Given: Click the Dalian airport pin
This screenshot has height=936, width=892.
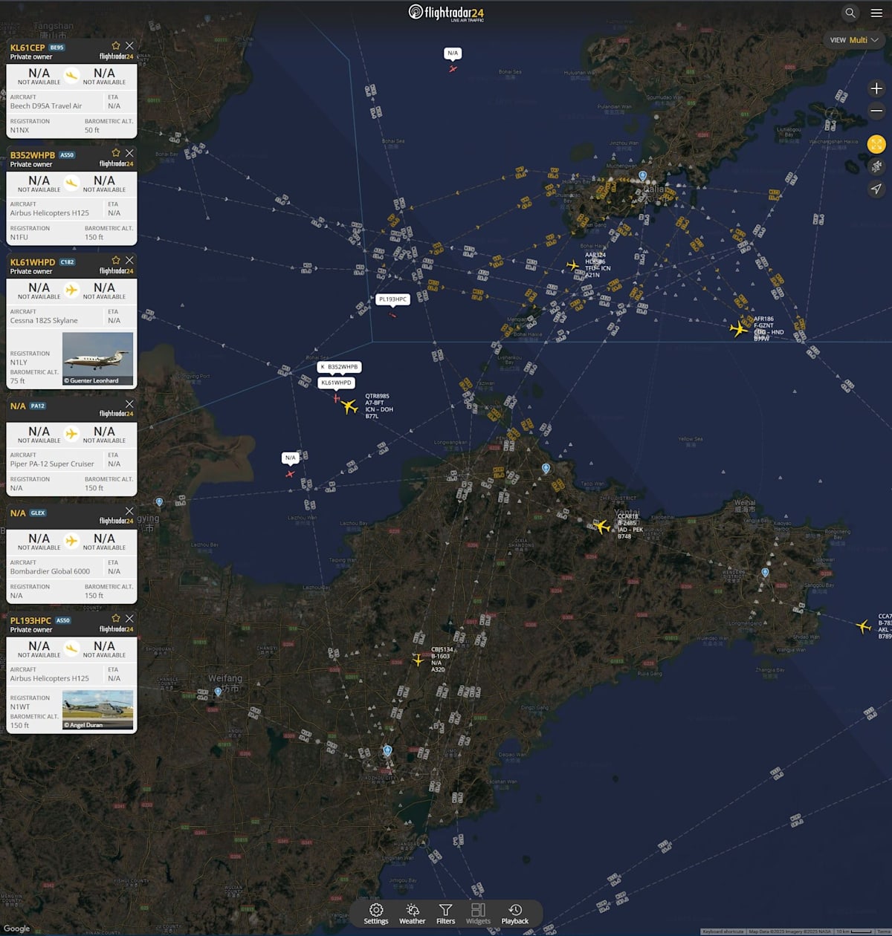Looking at the screenshot, I should [x=643, y=176].
